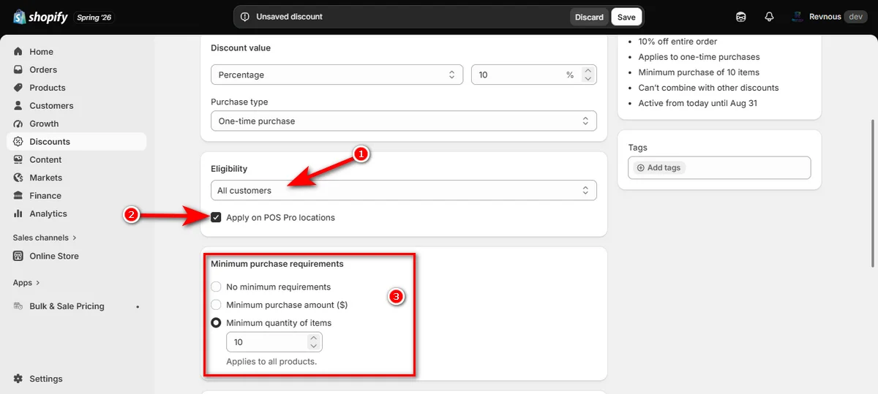This screenshot has width=878, height=394.
Task: Click the Online Store icon
Action: (18, 256)
